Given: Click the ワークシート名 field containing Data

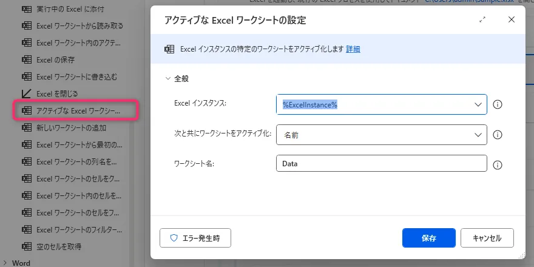Looking at the screenshot, I should 381,164.
